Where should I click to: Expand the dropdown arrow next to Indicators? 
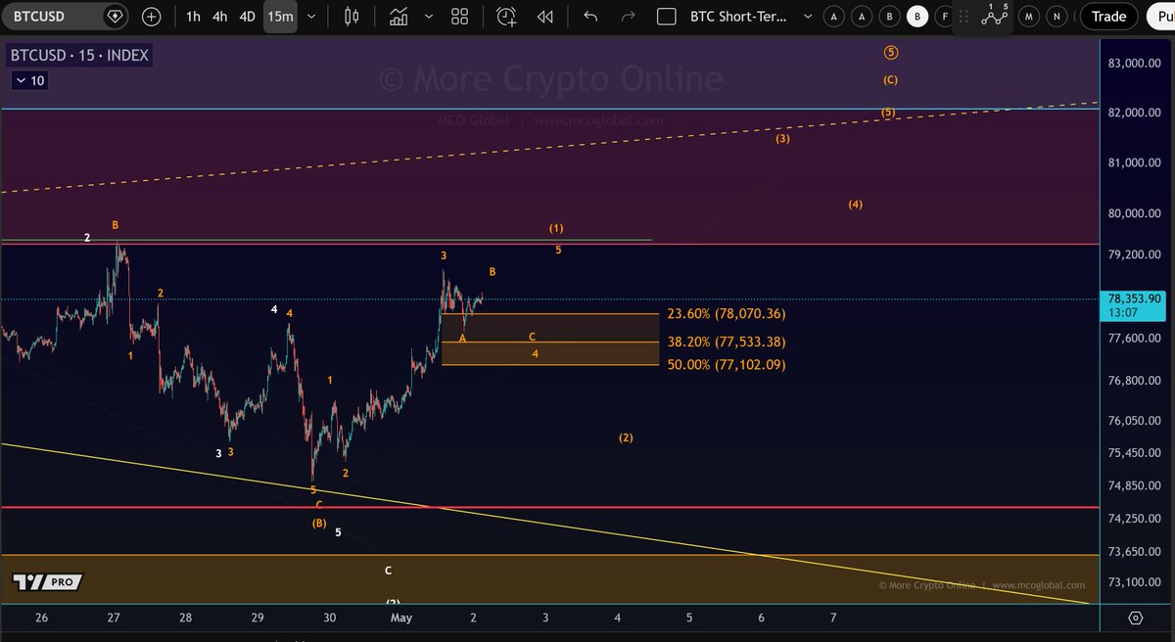tap(429, 17)
